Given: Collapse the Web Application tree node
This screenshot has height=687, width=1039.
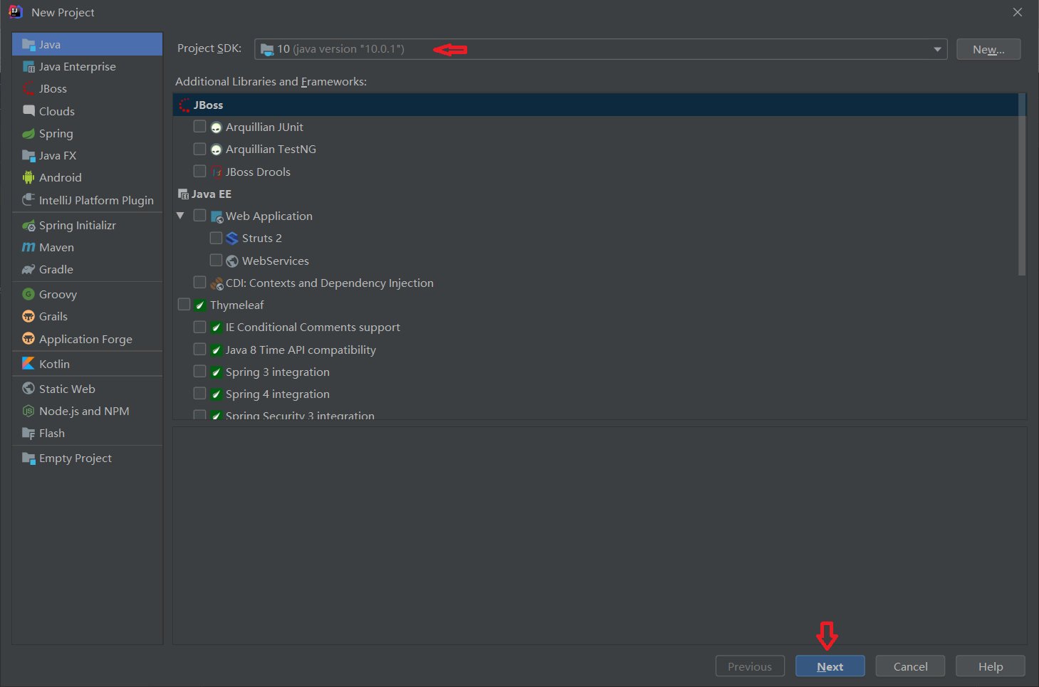Looking at the screenshot, I should tap(179, 215).
